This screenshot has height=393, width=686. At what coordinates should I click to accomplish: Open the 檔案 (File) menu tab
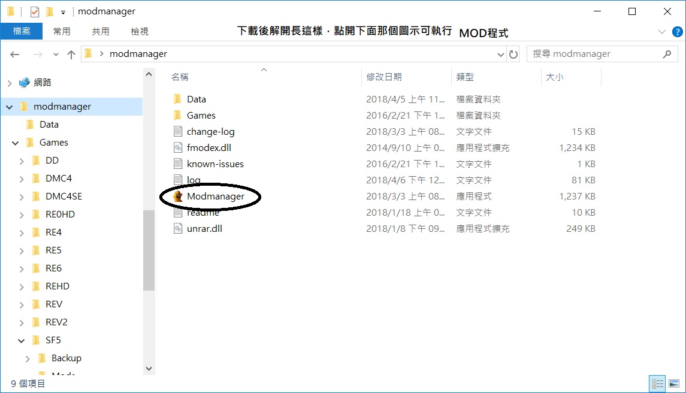(x=22, y=31)
